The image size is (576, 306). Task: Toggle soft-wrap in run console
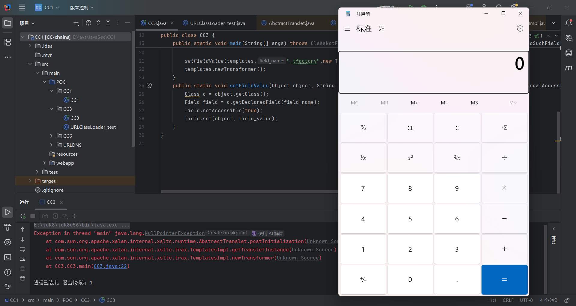coord(22,249)
